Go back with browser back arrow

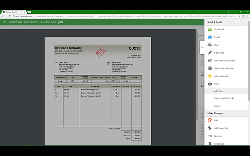2,16
